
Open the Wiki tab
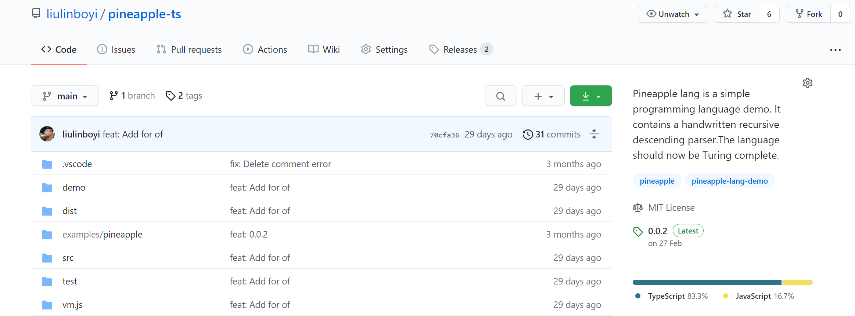pyautogui.click(x=324, y=49)
